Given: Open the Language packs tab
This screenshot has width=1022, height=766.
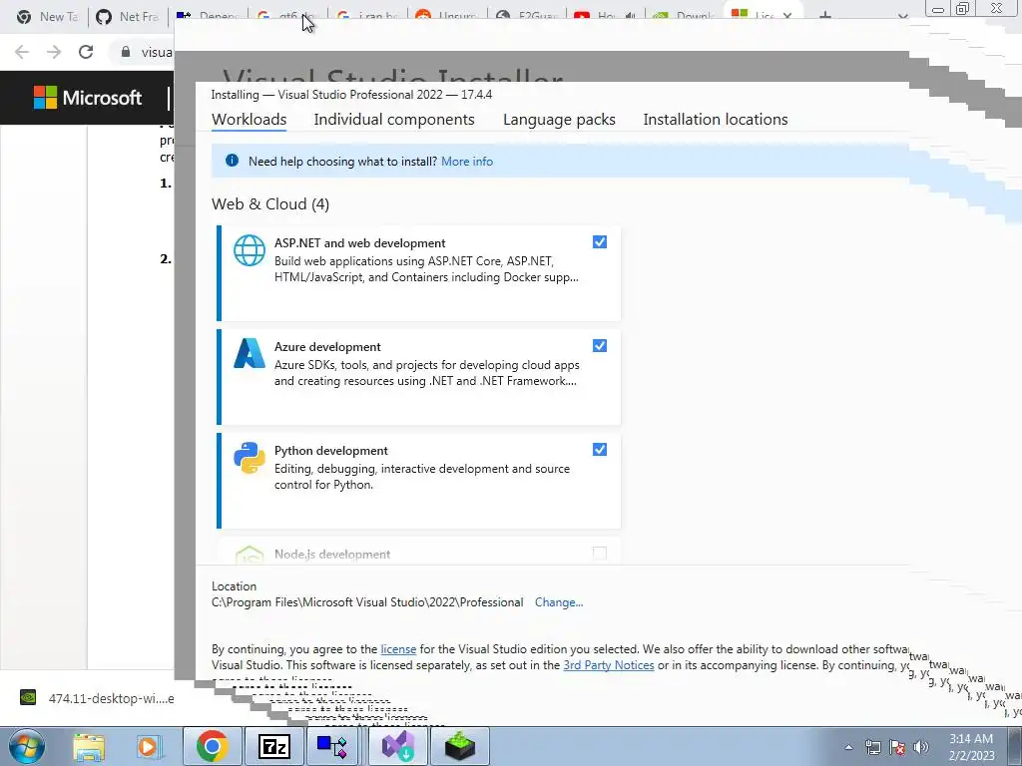Looking at the screenshot, I should tap(559, 120).
